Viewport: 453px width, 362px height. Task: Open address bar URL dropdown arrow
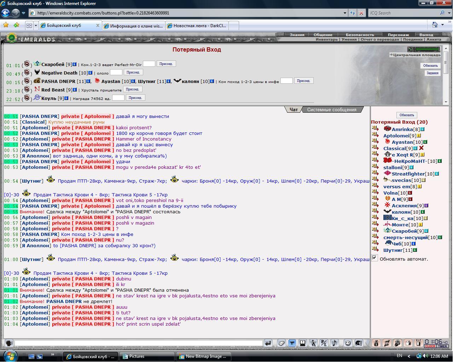[x=345, y=13]
